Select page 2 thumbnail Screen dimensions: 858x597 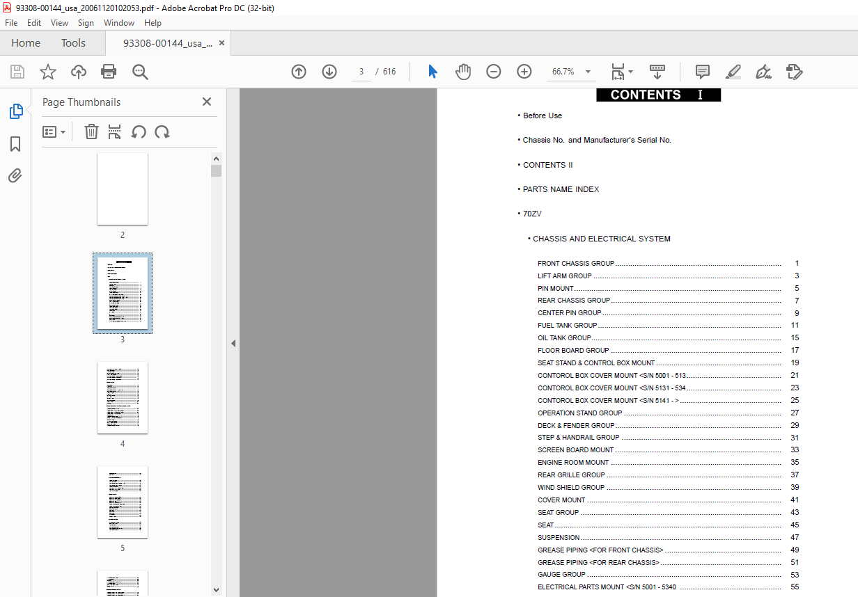[123, 189]
